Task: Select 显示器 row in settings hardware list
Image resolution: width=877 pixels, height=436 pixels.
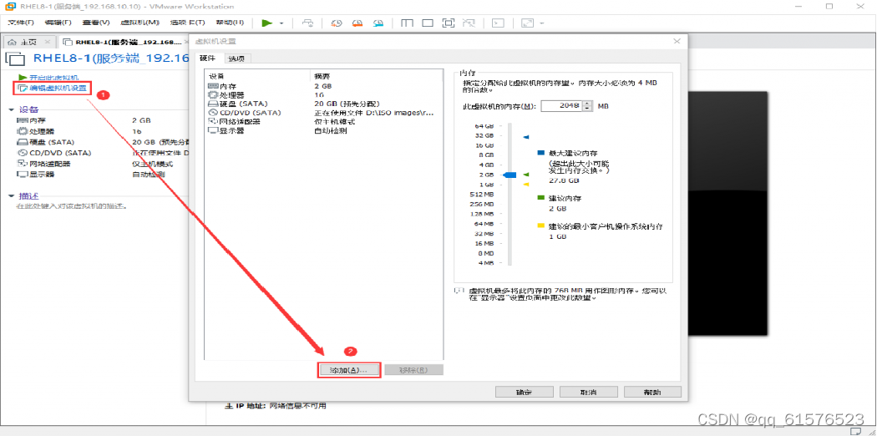Action: (x=324, y=130)
